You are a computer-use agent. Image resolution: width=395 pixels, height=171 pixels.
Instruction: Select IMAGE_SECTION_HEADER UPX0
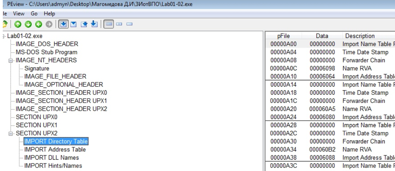click(61, 92)
